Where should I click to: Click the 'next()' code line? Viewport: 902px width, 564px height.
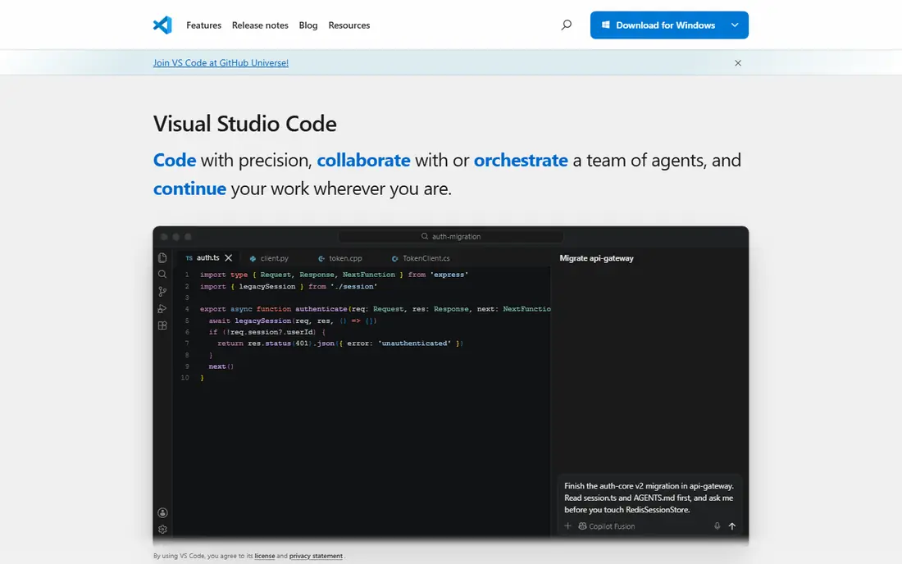pyautogui.click(x=221, y=366)
